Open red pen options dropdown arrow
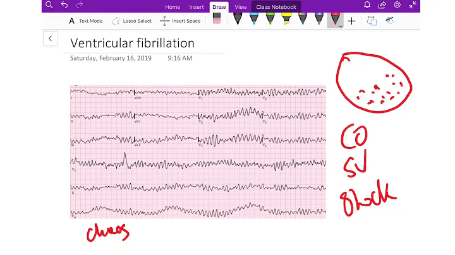The height and width of the screenshot is (255, 455). click(x=341, y=27)
